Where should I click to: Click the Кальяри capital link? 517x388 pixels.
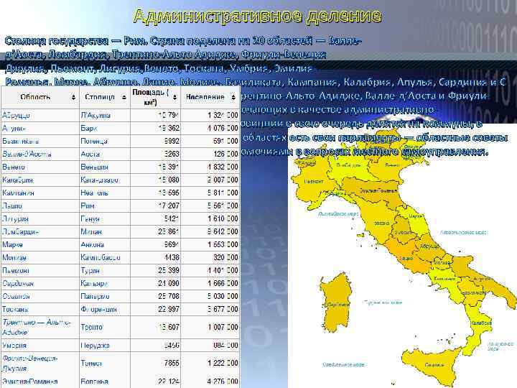coord(94,283)
